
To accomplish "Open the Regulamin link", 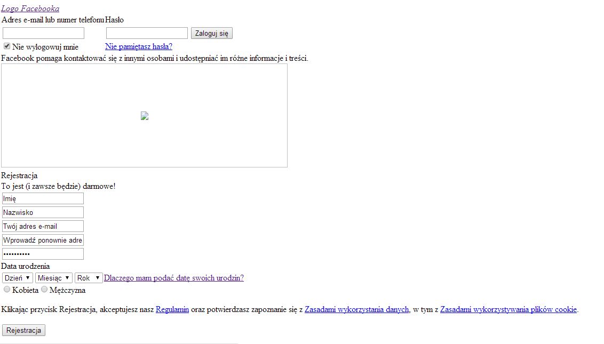I will (172, 309).
